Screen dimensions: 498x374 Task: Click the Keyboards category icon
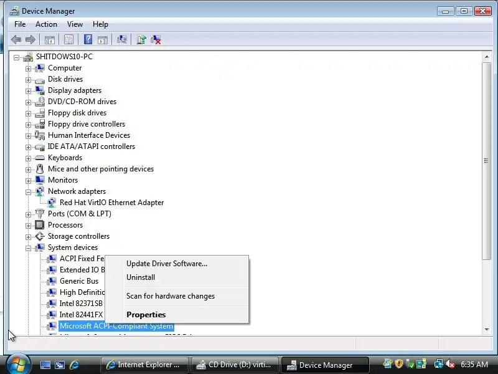click(40, 158)
